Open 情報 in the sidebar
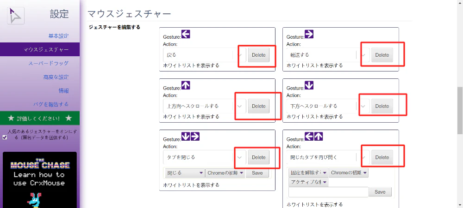 63,90
